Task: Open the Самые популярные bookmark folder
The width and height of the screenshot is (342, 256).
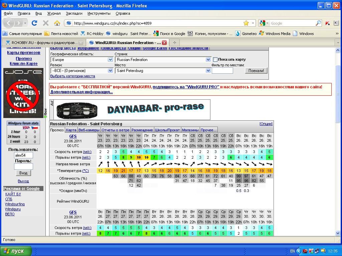Action: (22, 34)
